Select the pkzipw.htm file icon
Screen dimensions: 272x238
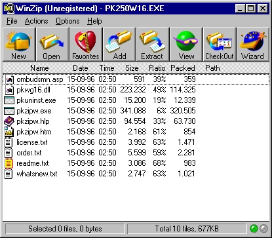[9, 132]
